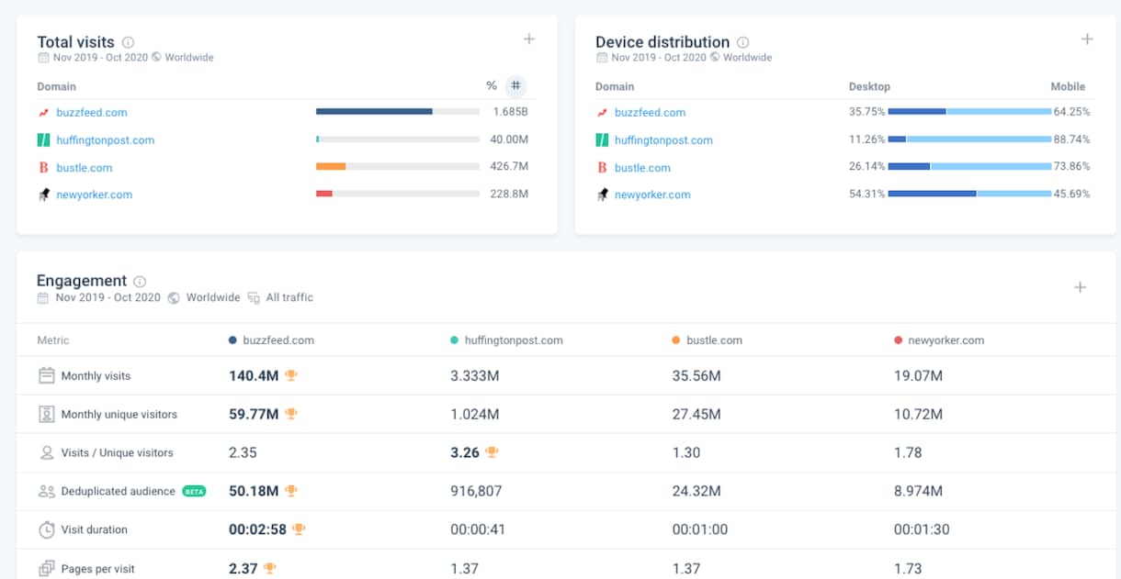
Task: Click the trophy next to 00:02:58
Action: (298, 529)
